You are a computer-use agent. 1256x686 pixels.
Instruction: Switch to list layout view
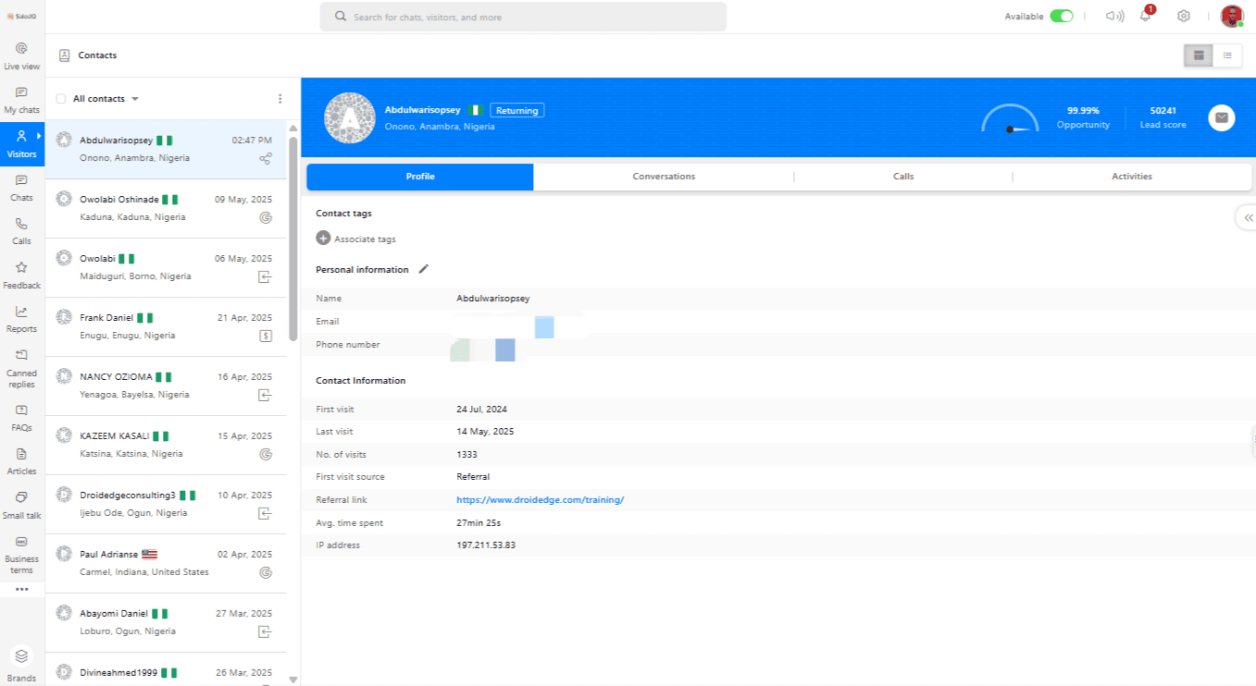pos(1227,55)
